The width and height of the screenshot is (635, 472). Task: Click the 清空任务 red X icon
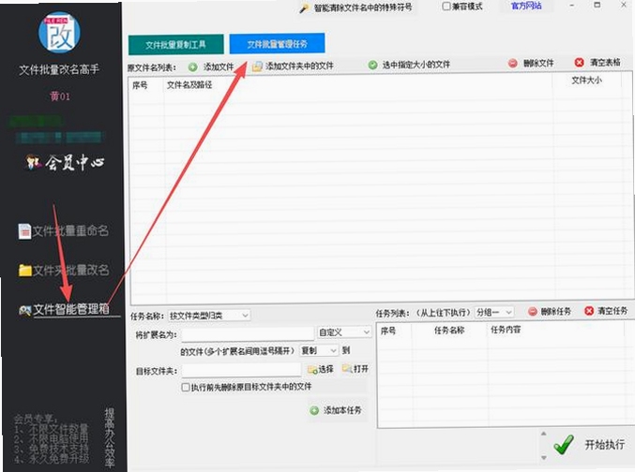point(589,311)
